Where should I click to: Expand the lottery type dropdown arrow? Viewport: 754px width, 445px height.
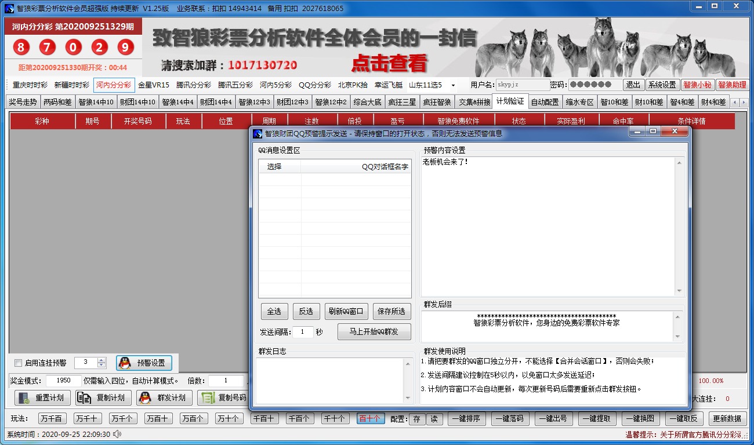[453, 85]
